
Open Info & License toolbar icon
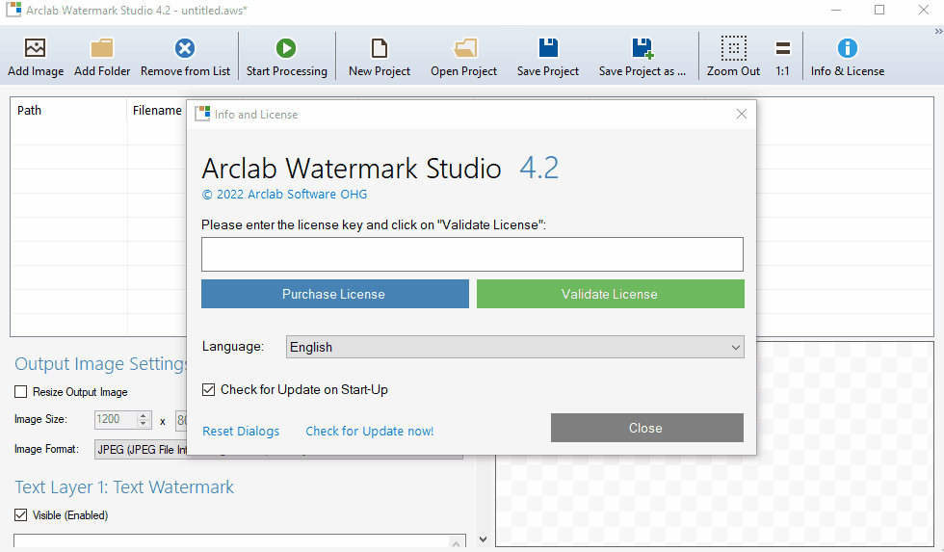[847, 48]
